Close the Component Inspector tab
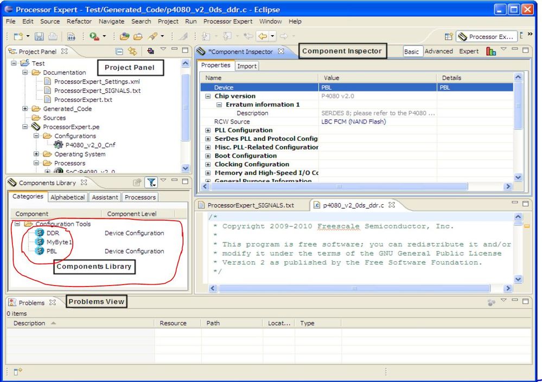Viewport: 542px width, 382px height. [282, 51]
